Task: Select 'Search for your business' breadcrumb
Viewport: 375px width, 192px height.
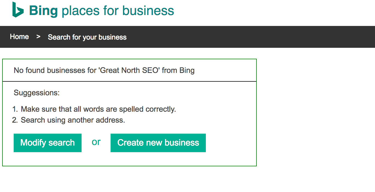Action: point(87,37)
